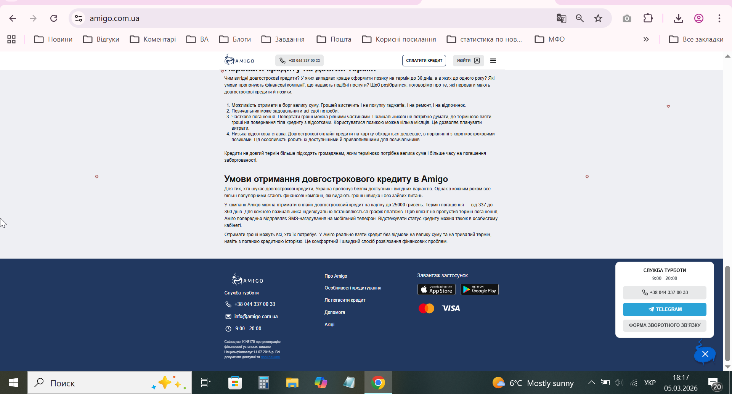Switch to Chrome on the taskbar
Screen dimensions: 732x394
(378, 383)
